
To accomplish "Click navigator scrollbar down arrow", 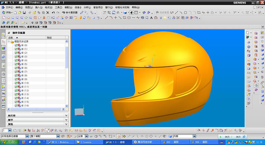I will 67,106.
